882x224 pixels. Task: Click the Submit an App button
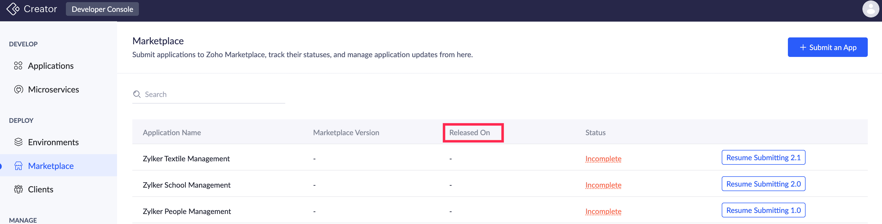pos(827,47)
